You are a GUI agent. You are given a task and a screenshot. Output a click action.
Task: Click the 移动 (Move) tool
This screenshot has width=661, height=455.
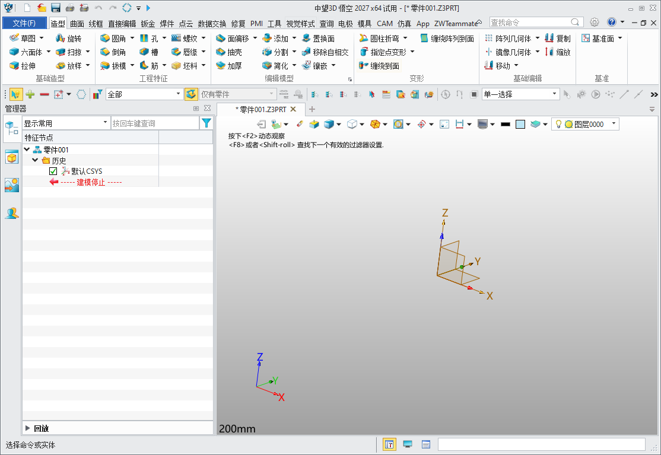pos(497,66)
